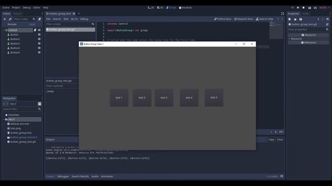Open the Scene menu
Screen dimensions: 332x186
click(6, 8)
